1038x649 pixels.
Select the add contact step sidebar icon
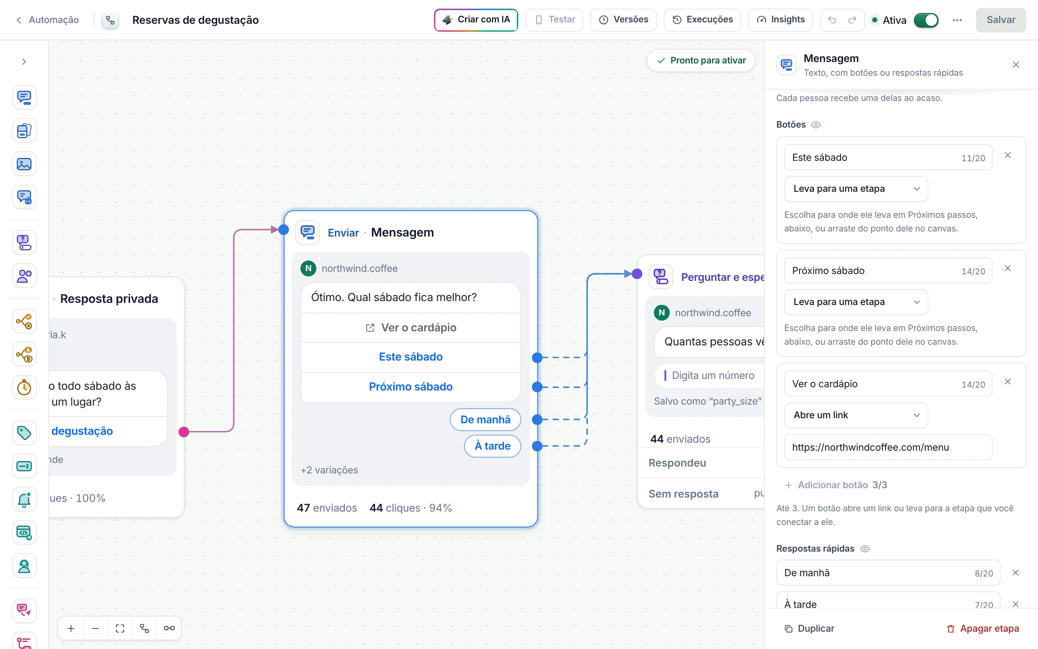(x=24, y=275)
